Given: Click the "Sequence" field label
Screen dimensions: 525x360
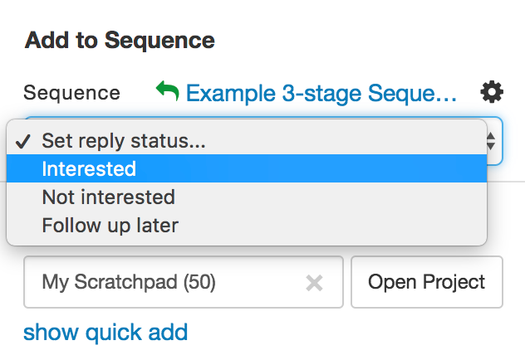Looking at the screenshot, I should (71, 93).
